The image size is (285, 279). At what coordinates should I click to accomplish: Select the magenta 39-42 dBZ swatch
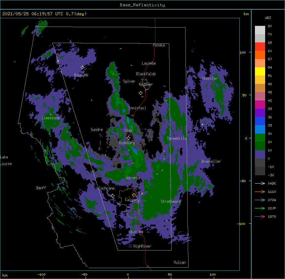[x=260, y=104]
